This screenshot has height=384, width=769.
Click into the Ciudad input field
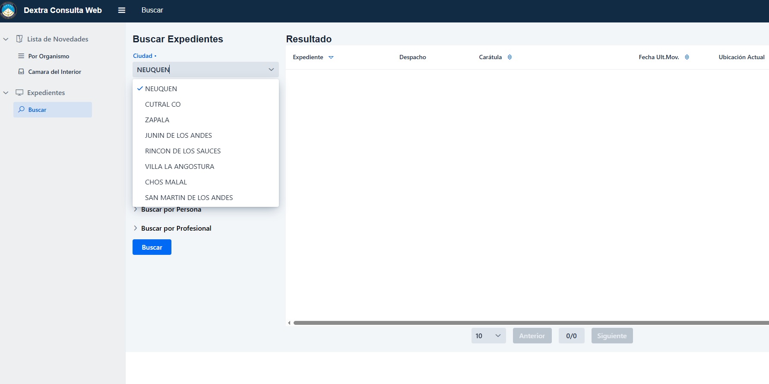pos(199,70)
